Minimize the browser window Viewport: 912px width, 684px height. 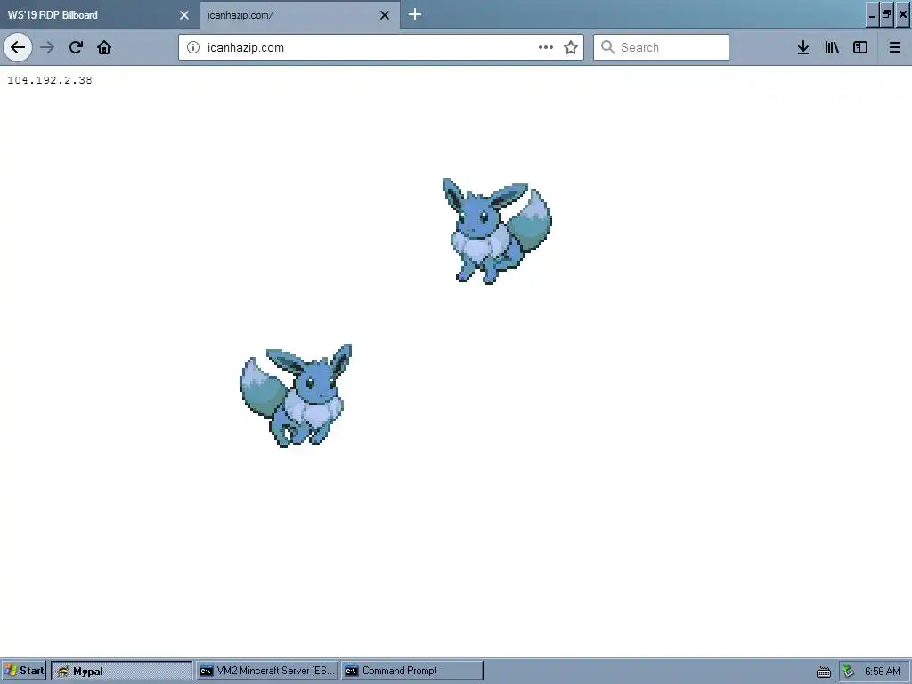(x=872, y=15)
